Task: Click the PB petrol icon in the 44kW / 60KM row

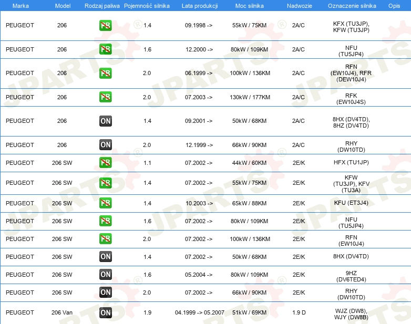Action: point(105,163)
